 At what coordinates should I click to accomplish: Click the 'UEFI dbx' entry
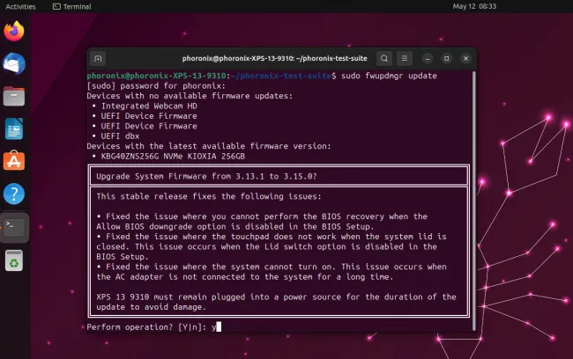point(120,136)
